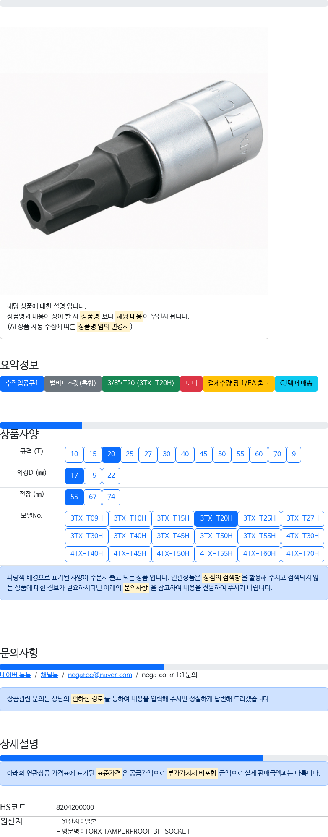Pick model 3TX-T27H
Image resolution: width=328 pixels, height=837 pixels.
(302, 518)
